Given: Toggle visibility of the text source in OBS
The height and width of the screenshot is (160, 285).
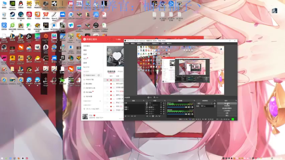Looking at the screenshot, I should [x=161, y=105].
